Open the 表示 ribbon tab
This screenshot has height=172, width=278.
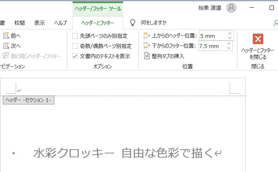(x=39, y=23)
